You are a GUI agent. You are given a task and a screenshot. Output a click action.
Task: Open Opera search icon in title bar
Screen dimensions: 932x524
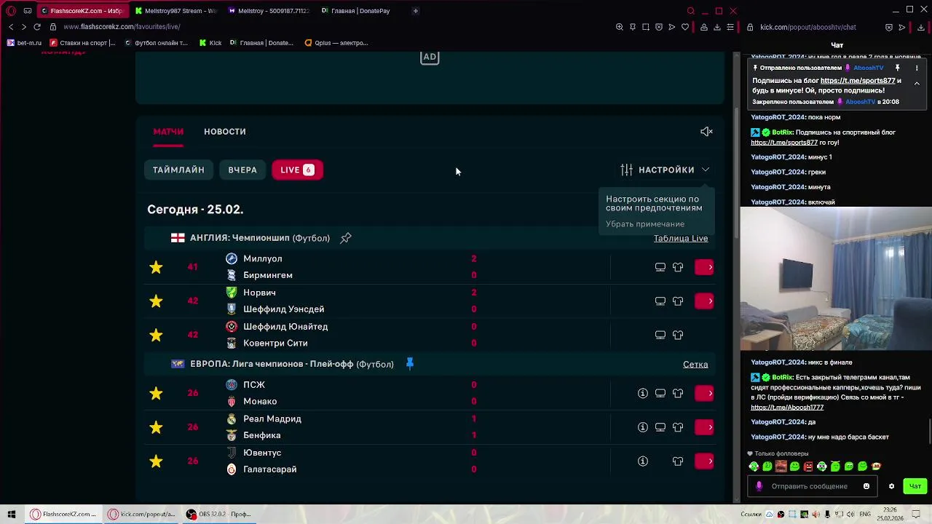tap(691, 11)
